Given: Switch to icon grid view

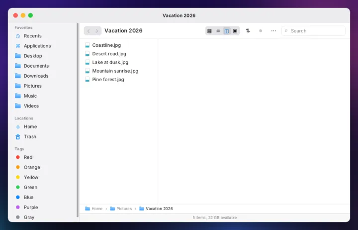Looking at the screenshot, I should [209, 31].
